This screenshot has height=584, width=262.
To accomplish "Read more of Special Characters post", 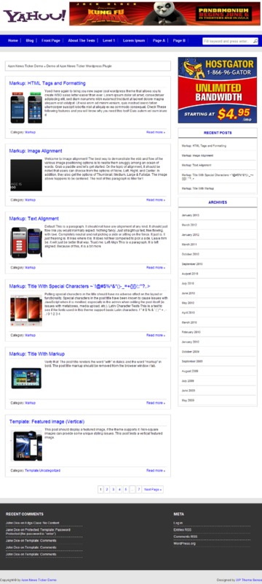I will coord(156,335).
